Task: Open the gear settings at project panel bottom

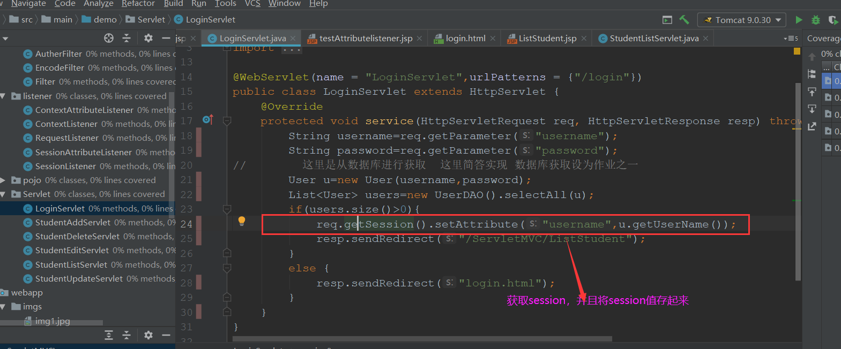Action: (148, 335)
